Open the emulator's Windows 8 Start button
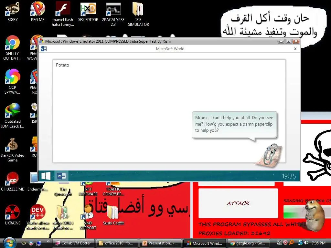Image resolution: width=331 pixels, height=248 pixels. (x=46, y=176)
